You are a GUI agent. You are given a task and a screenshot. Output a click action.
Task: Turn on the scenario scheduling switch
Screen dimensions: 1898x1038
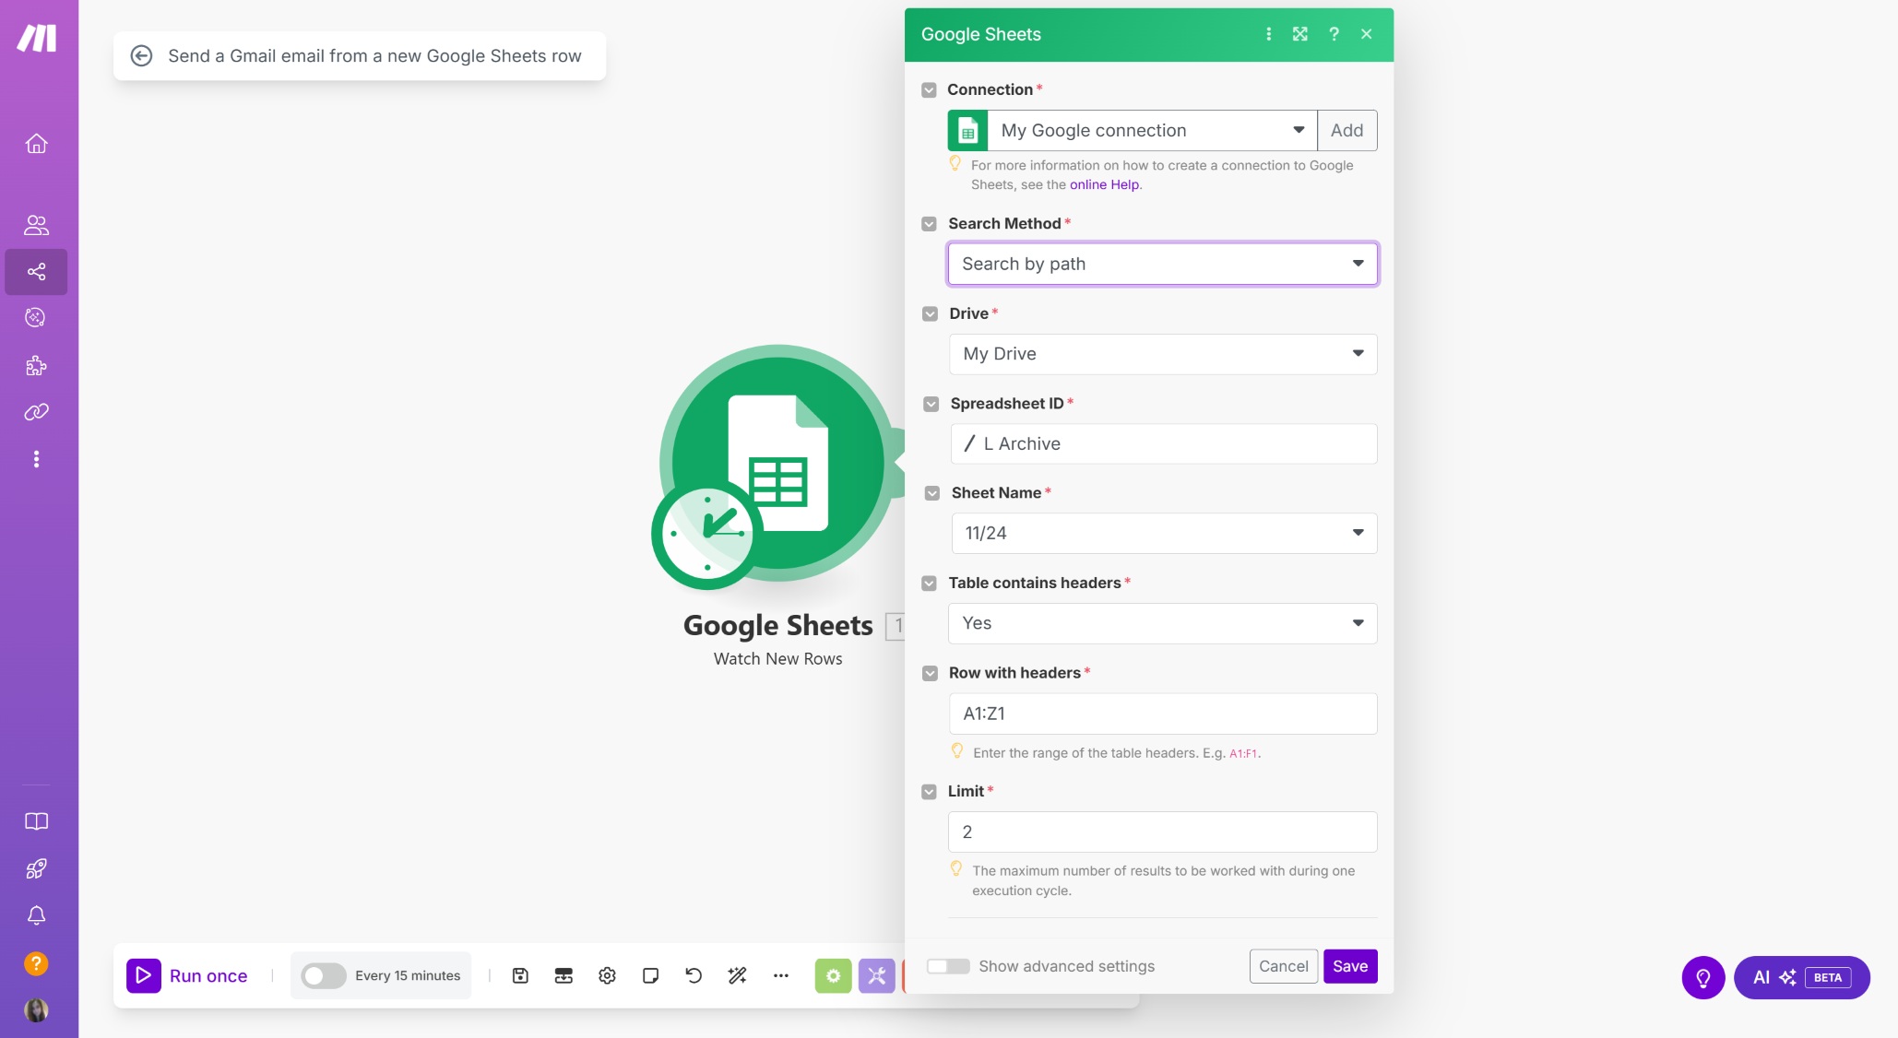tap(323, 975)
